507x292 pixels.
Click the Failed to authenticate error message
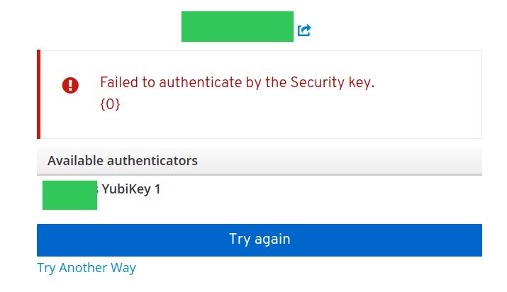point(237,82)
